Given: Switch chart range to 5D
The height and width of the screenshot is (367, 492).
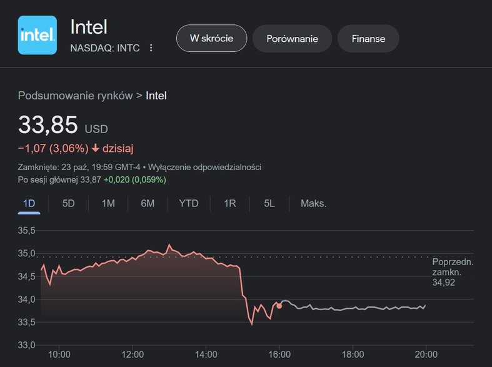Looking at the screenshot, I should coord(68,203).
